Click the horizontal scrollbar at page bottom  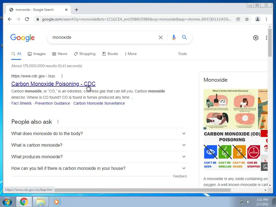pos(143,190)
